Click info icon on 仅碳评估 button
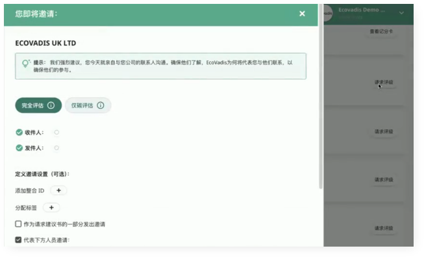 [x=101, y=105]
